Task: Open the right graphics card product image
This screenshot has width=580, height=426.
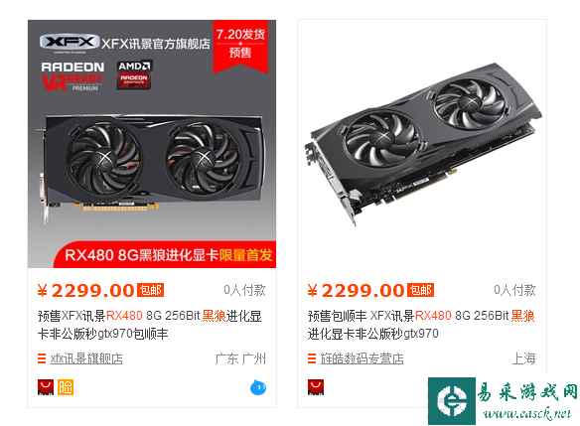Action: (422, 144)
